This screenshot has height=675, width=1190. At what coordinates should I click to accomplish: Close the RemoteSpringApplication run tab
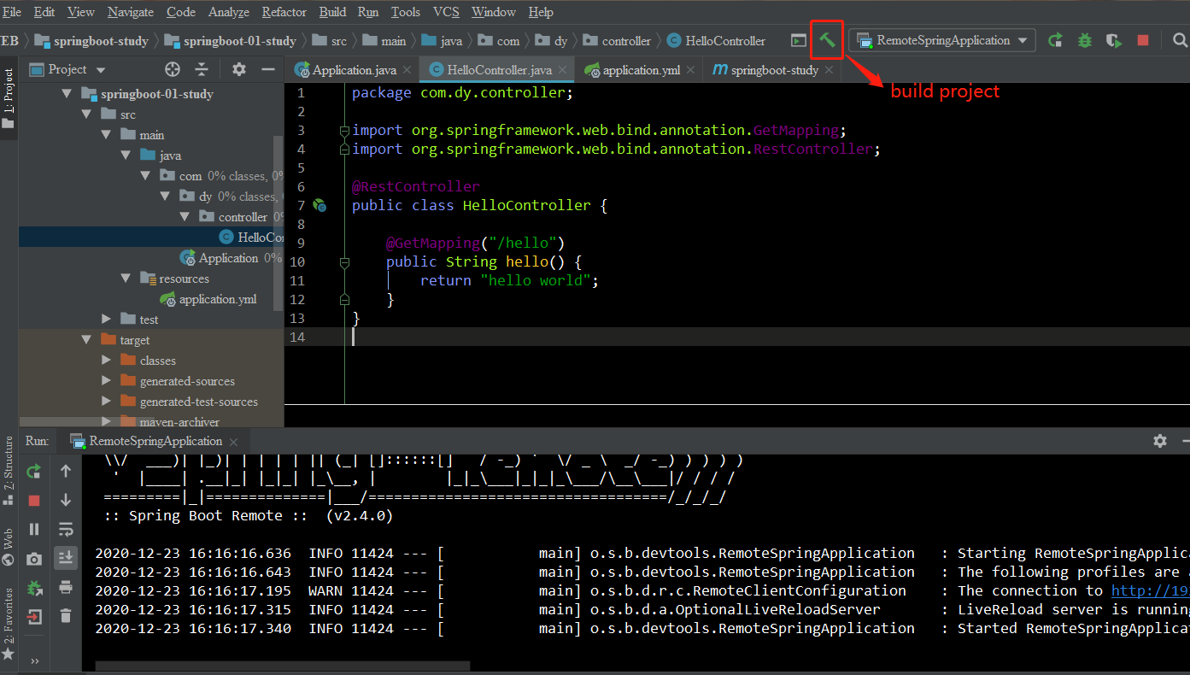click(233, 441)
